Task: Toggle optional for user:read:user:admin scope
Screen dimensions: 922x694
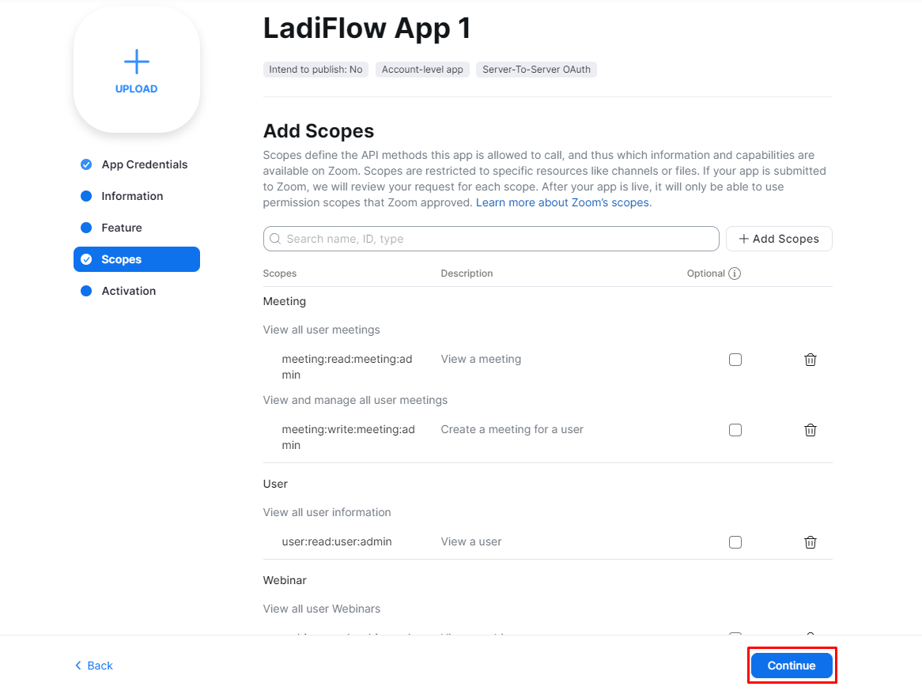Action: point(735,542)
